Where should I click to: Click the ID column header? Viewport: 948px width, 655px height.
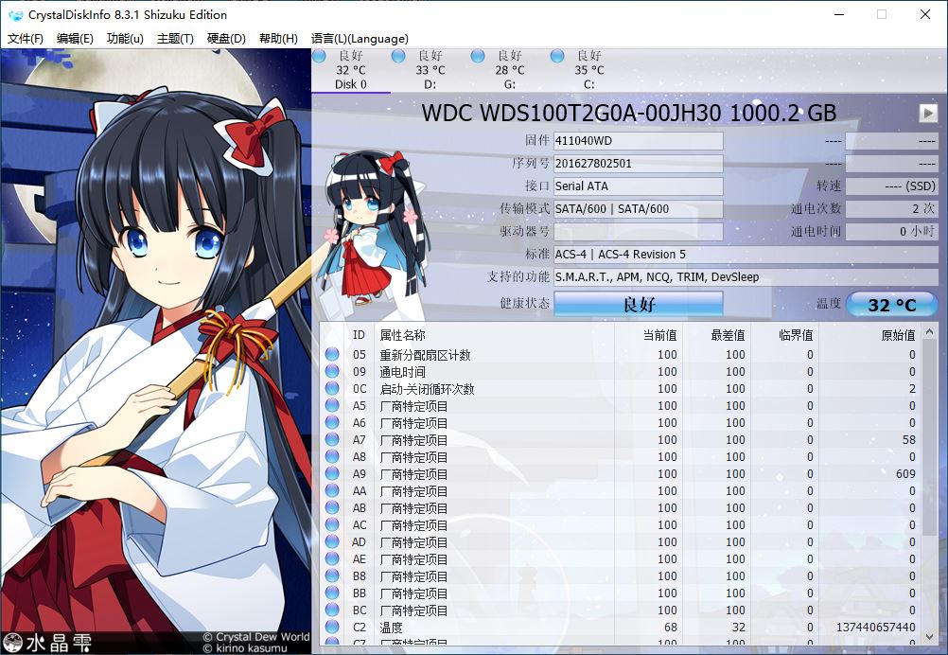[x=360, y=335]
